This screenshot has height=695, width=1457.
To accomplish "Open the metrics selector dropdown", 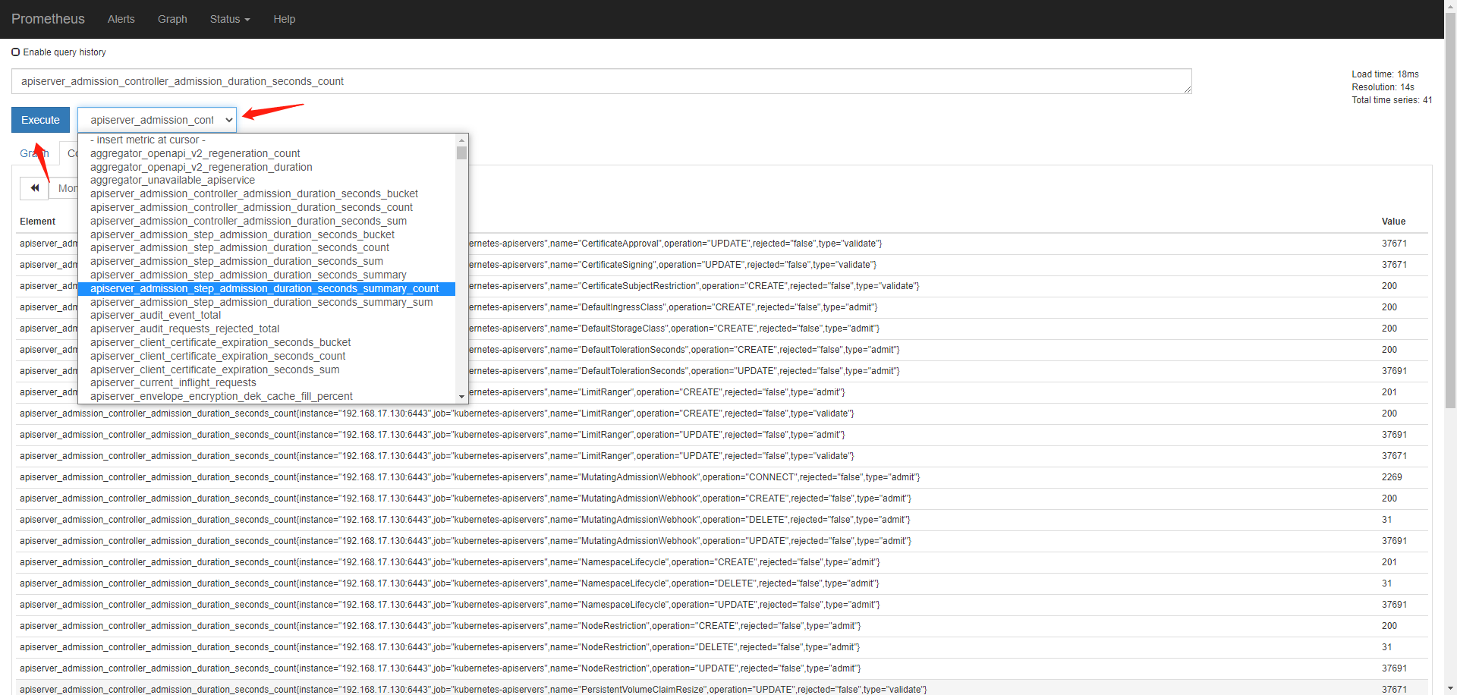I will pos(156,119).
